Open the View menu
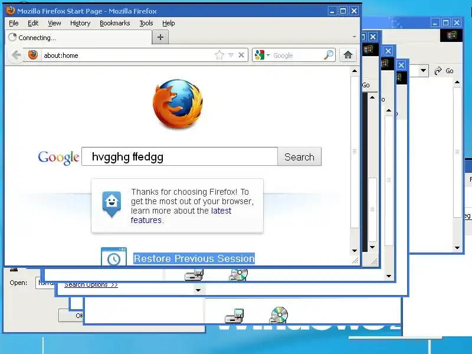Image resolution: width=472 pixels, height=354 pixels. tap(54, 23)
